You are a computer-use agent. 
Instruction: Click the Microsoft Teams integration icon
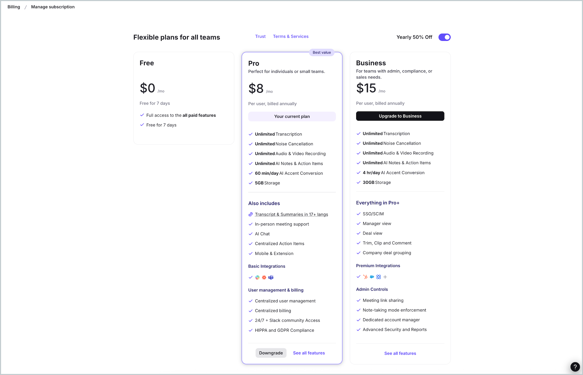click(271, 277)
